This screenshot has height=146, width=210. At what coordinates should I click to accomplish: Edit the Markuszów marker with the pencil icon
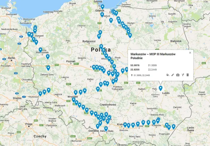173,75
